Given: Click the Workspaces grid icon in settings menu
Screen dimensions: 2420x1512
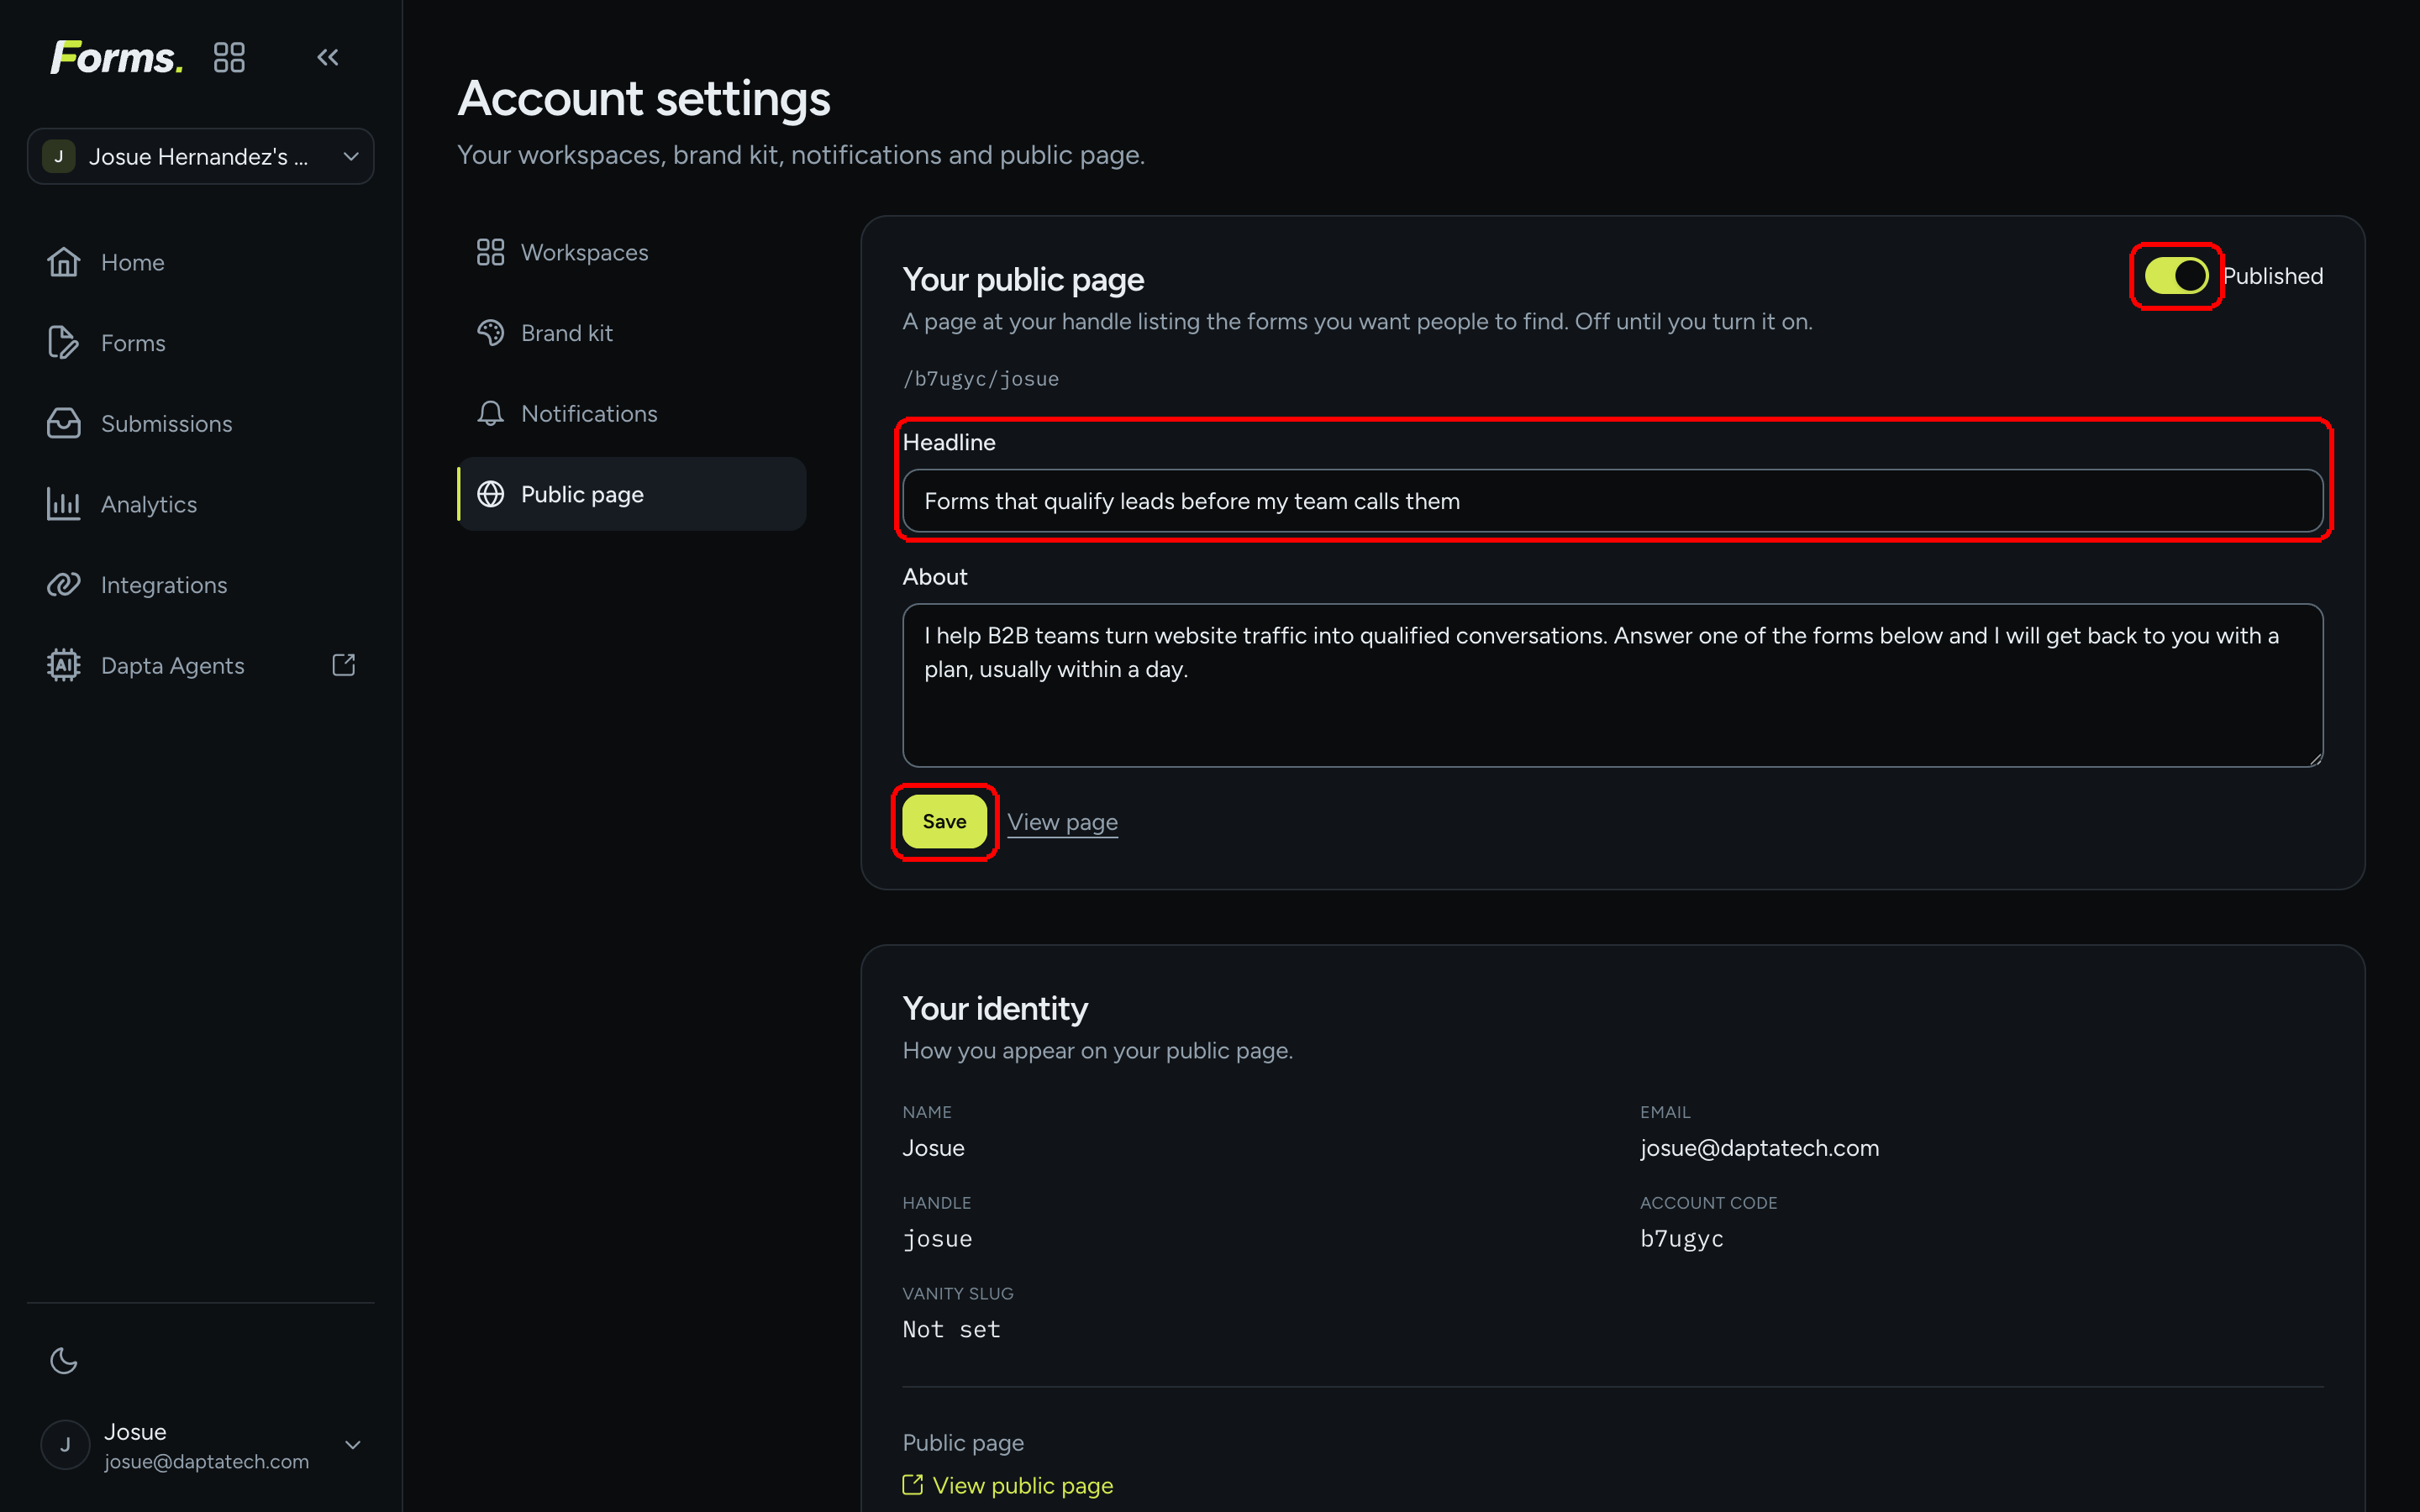Looking at the screenshot, I should tap(490, 252).
